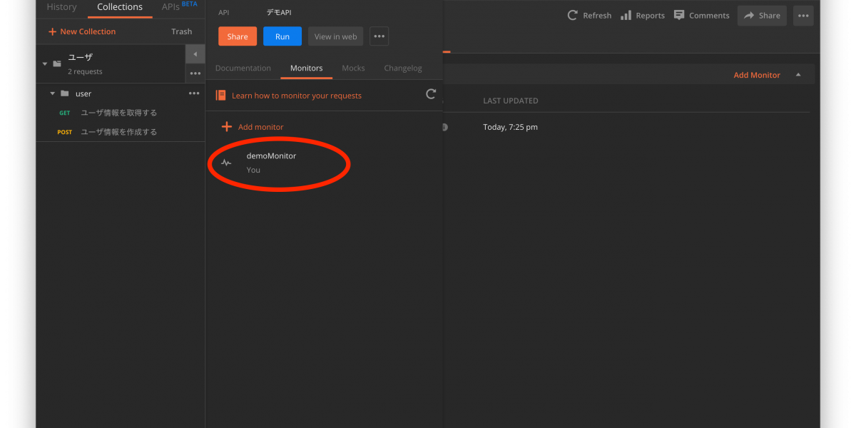Image resolution: width=856 pixels, height=428 pixels.
Task: Select the POST ユーザ情報を作成する request
Action: (118, 132)
